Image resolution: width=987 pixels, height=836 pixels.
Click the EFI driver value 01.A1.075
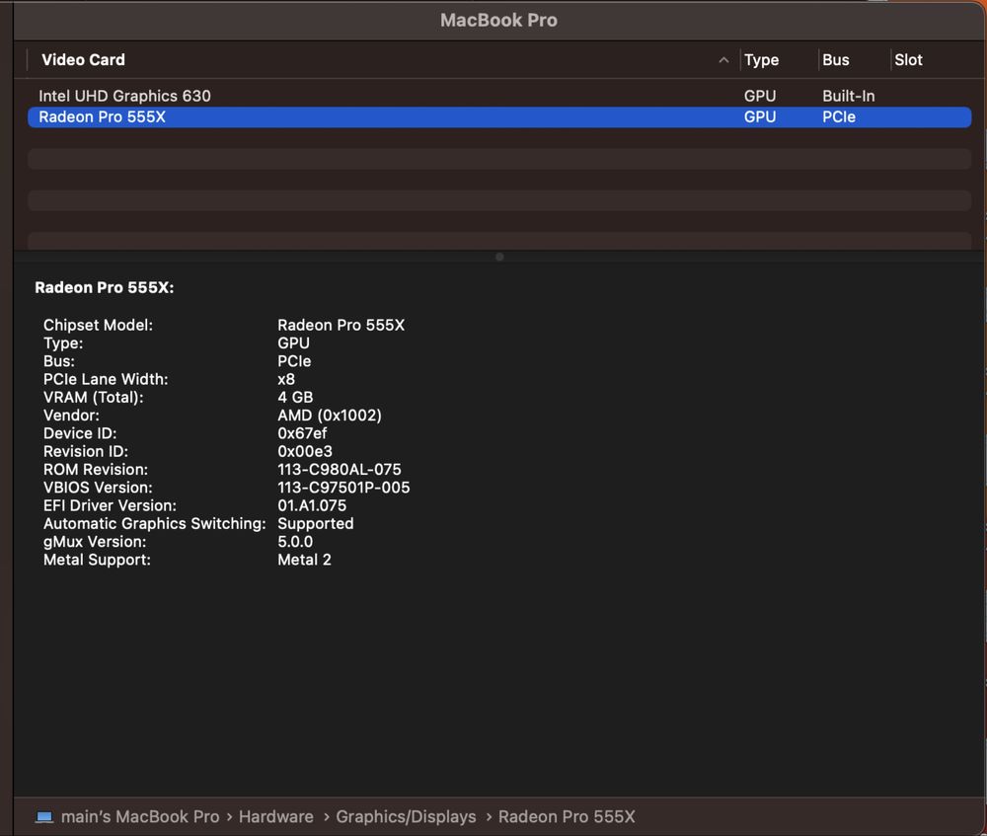pos(312,505)
